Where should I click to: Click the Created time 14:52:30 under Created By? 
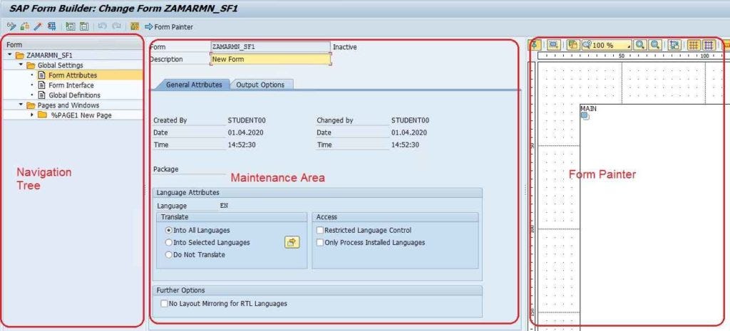tap(242, 145)
